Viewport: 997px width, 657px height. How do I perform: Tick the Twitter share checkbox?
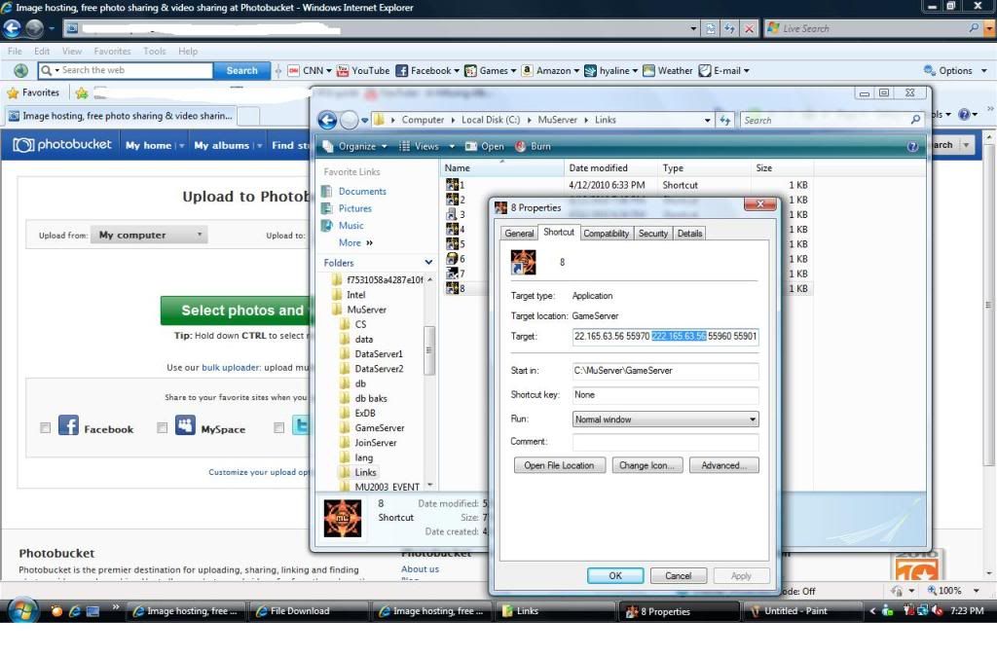pyautogui.click(x=279, y=428)
